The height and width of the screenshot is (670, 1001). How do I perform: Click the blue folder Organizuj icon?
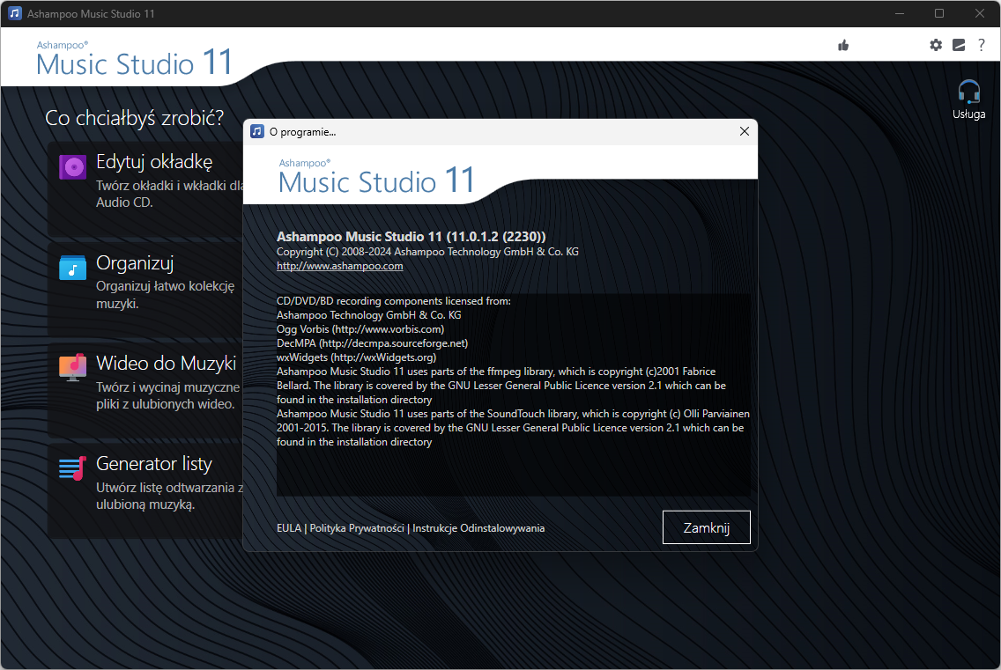click(73, 268)
